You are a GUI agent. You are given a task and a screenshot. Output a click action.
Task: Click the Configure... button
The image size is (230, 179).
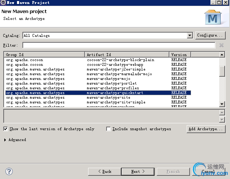(210, 35)
